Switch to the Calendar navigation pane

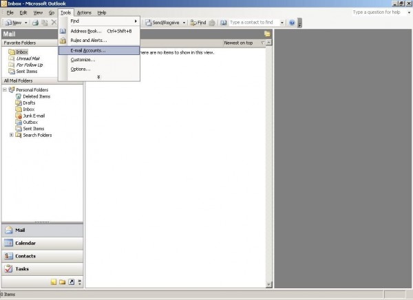click(x=42, y=243)
